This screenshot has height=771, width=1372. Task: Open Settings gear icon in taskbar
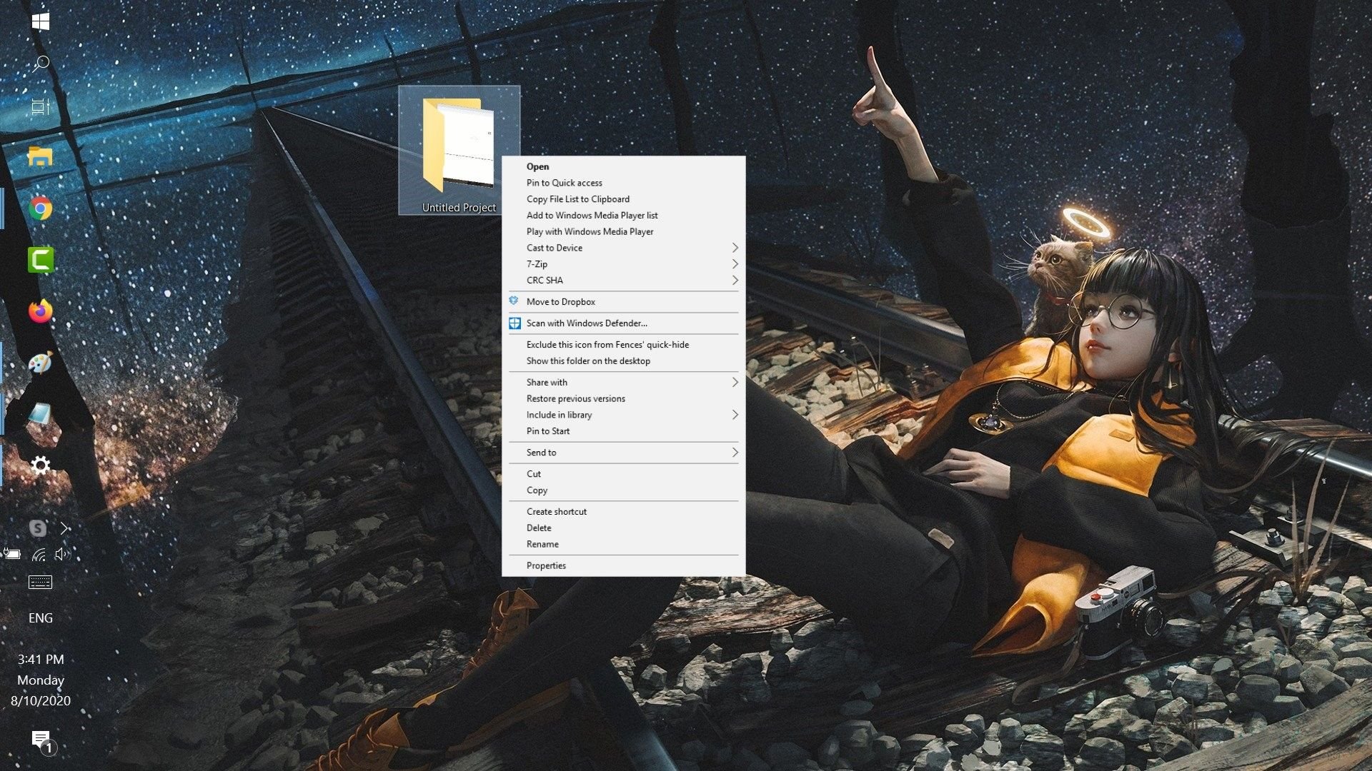41,465
